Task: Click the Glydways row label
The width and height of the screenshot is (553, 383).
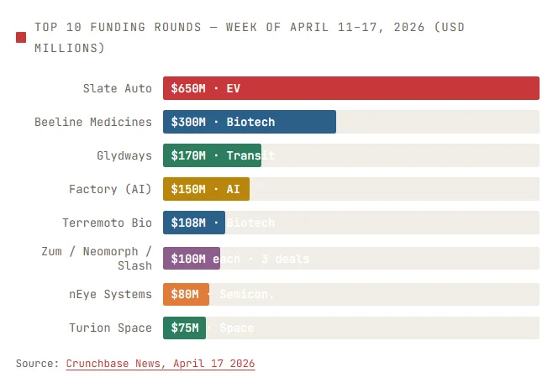Action: click(x=124, y=155)
